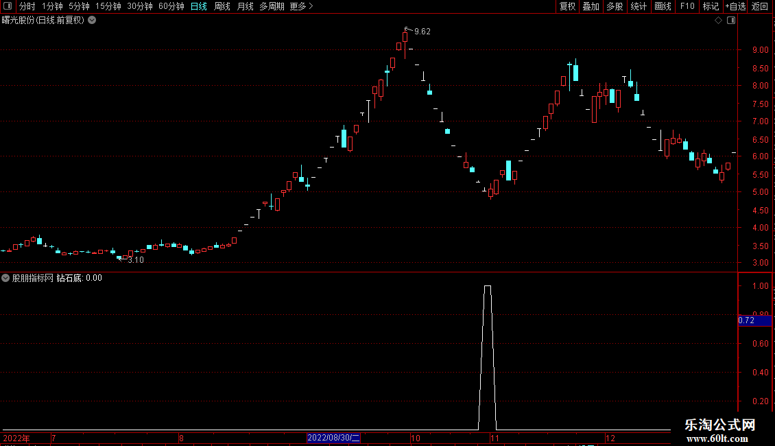Click month 8 on the time axis
775x446 pixels.
click(181, 438)
